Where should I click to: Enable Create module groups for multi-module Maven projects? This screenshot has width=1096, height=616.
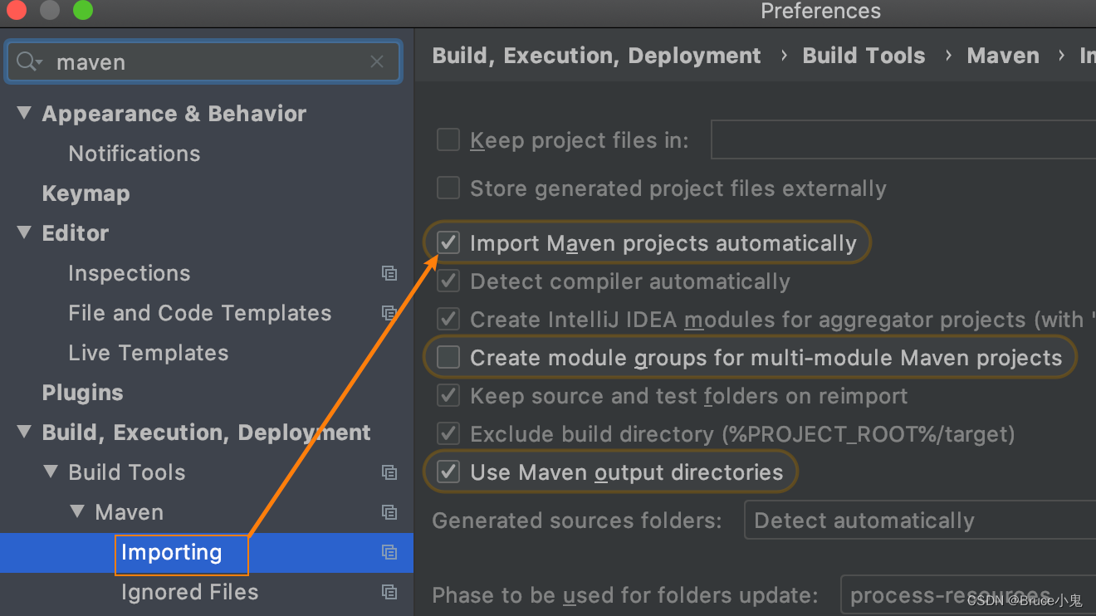coord(448,357)
